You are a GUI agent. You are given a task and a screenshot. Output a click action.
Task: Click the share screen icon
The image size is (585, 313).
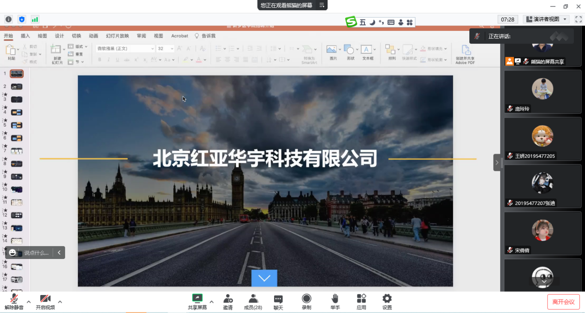(x=197, y=299)
